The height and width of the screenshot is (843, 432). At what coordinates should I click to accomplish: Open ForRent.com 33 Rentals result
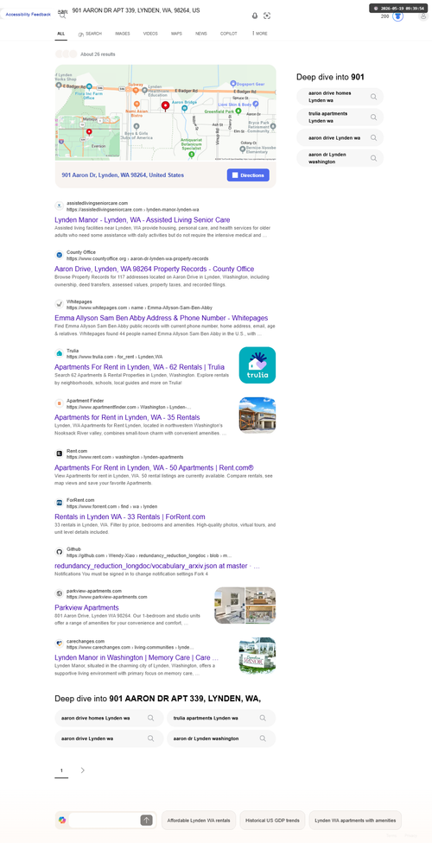(130, 517)
